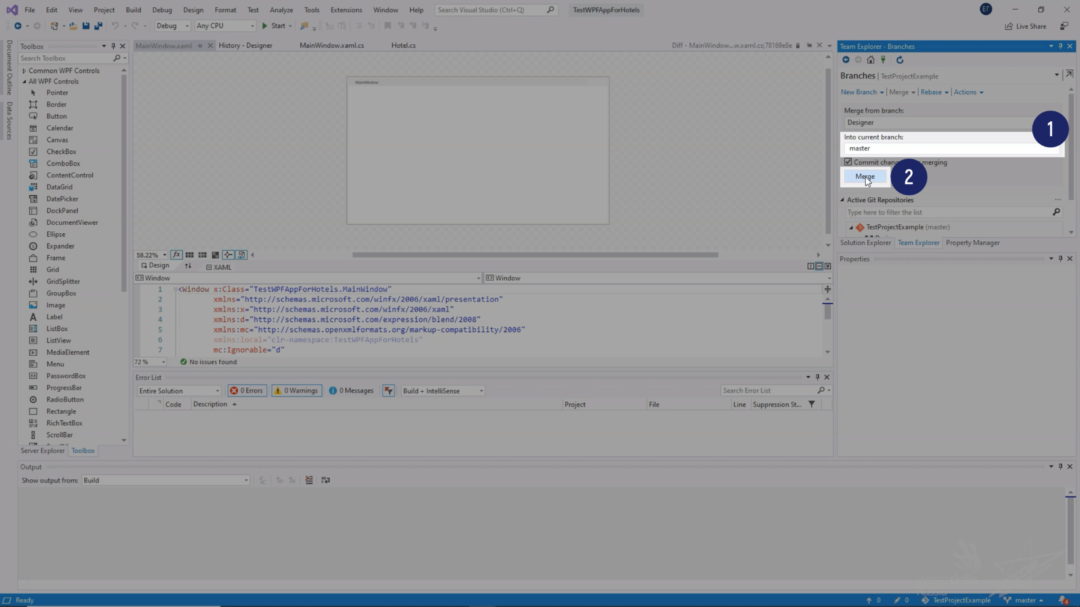
Task: Switch to the XAML pane
Action: [219, 267]
